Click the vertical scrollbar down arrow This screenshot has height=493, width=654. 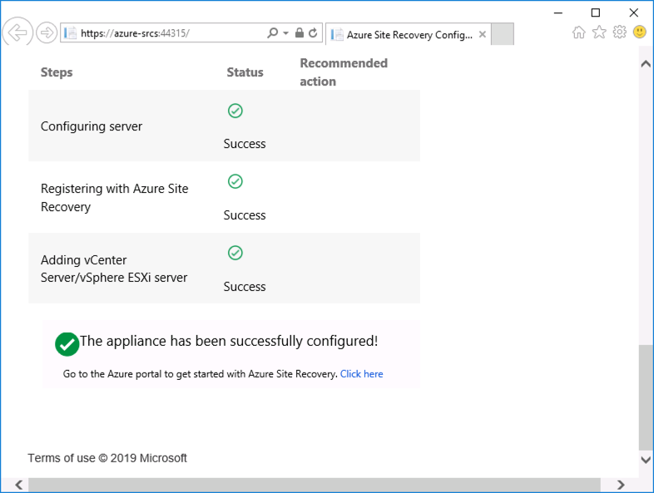646,460
